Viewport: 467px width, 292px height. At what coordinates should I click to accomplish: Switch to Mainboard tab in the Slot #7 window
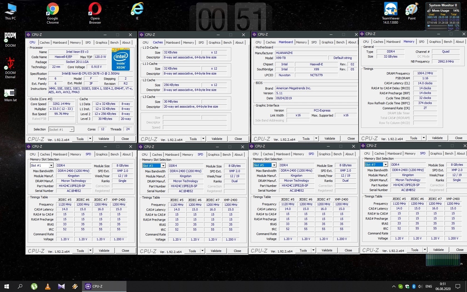394,154
